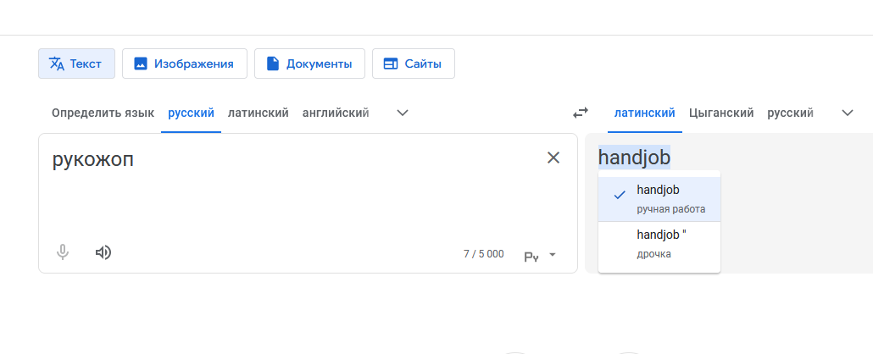The image size is (873, 354).
Task: Expand the target languages list chevron
Action: pyautogui.click(x=848, y=113)
